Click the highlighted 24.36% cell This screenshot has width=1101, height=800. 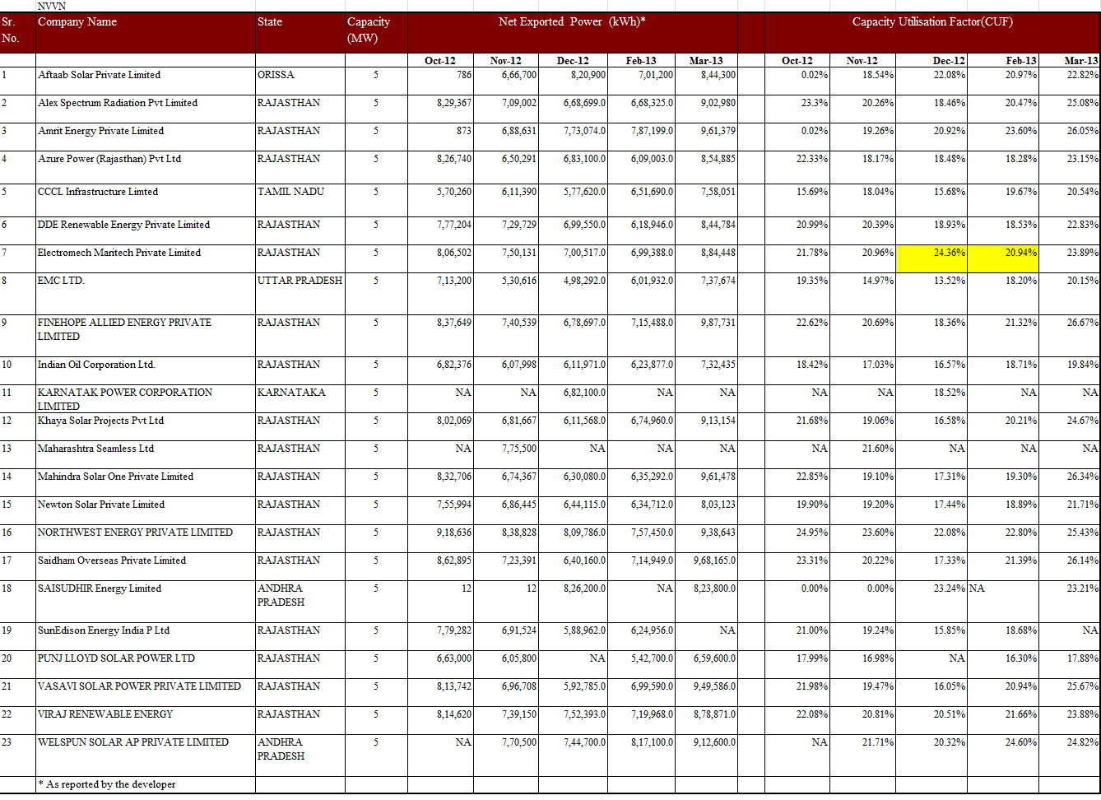tap(931, 258)
